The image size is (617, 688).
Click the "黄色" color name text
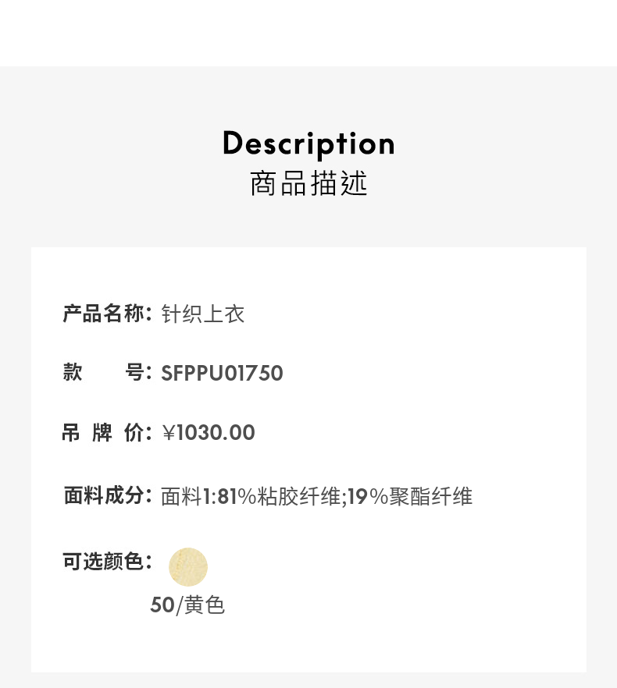[205, 605]
